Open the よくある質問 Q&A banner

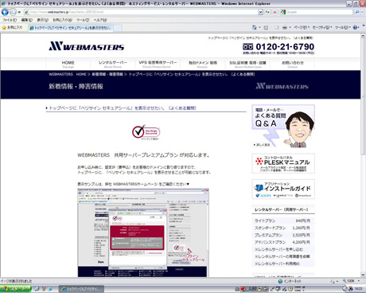[283, 126]
